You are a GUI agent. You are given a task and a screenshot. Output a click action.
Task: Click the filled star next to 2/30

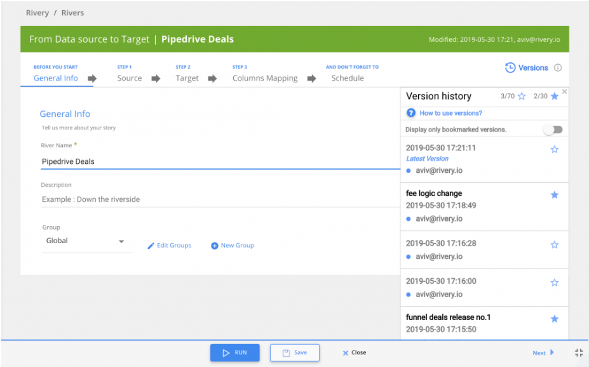click(555, 97)
